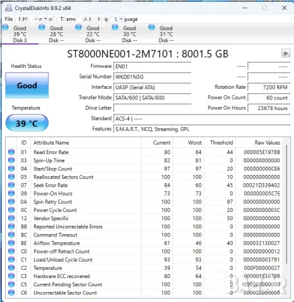The image size is (294, 302).
Task: Click status dot for Power-off Retract Count
Action: [11, 251]
